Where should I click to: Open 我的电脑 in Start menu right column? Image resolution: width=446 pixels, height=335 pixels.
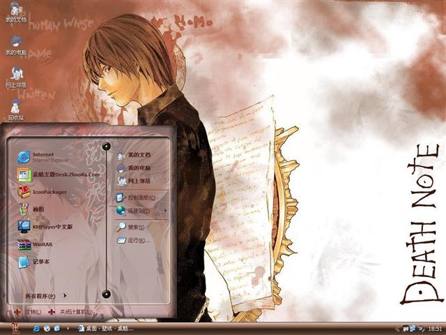(x=134, y=168)
